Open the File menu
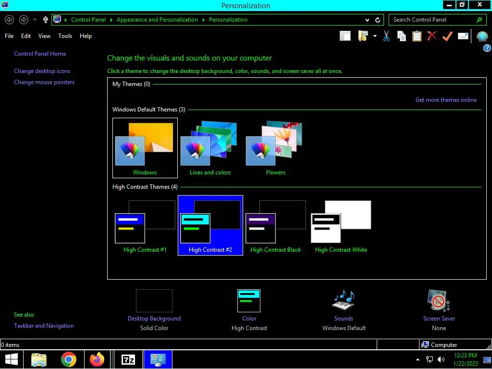 pyautogui.click(x=9, y=36)
